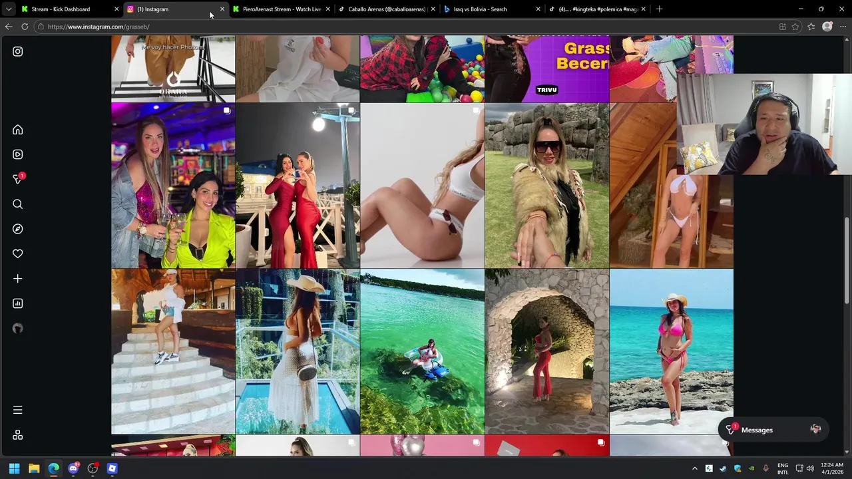Open the Windows Start menu
The image size is (852, 479).
pyautogui.click(x=14, y=468)
